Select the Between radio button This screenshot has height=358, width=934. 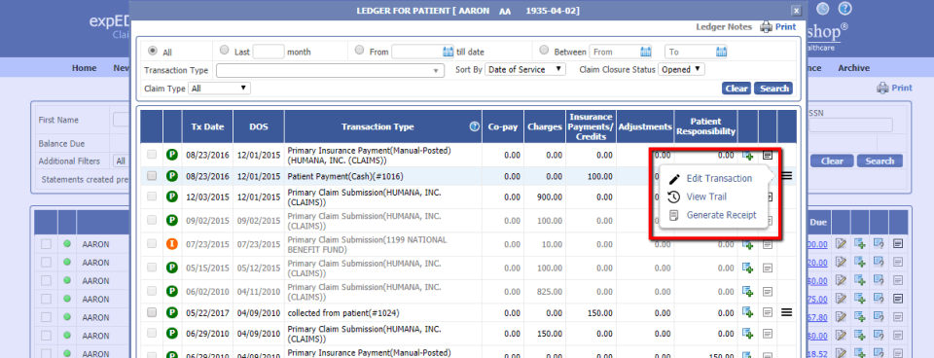544,51
